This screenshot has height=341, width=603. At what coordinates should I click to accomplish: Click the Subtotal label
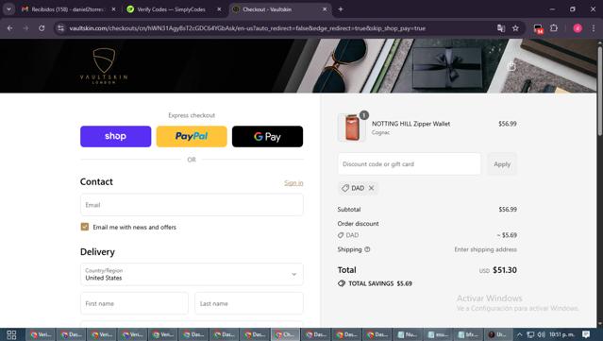pyautogui.click(x=349, y=210)
